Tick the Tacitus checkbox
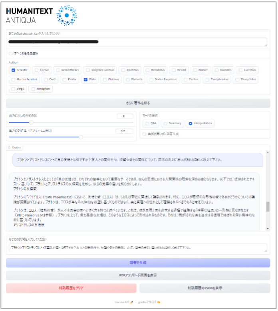The height and width of the screenshot is (311, 278). (185, 79)
